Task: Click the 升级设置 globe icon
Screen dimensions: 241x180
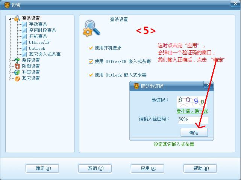Action: coord(17,72)
